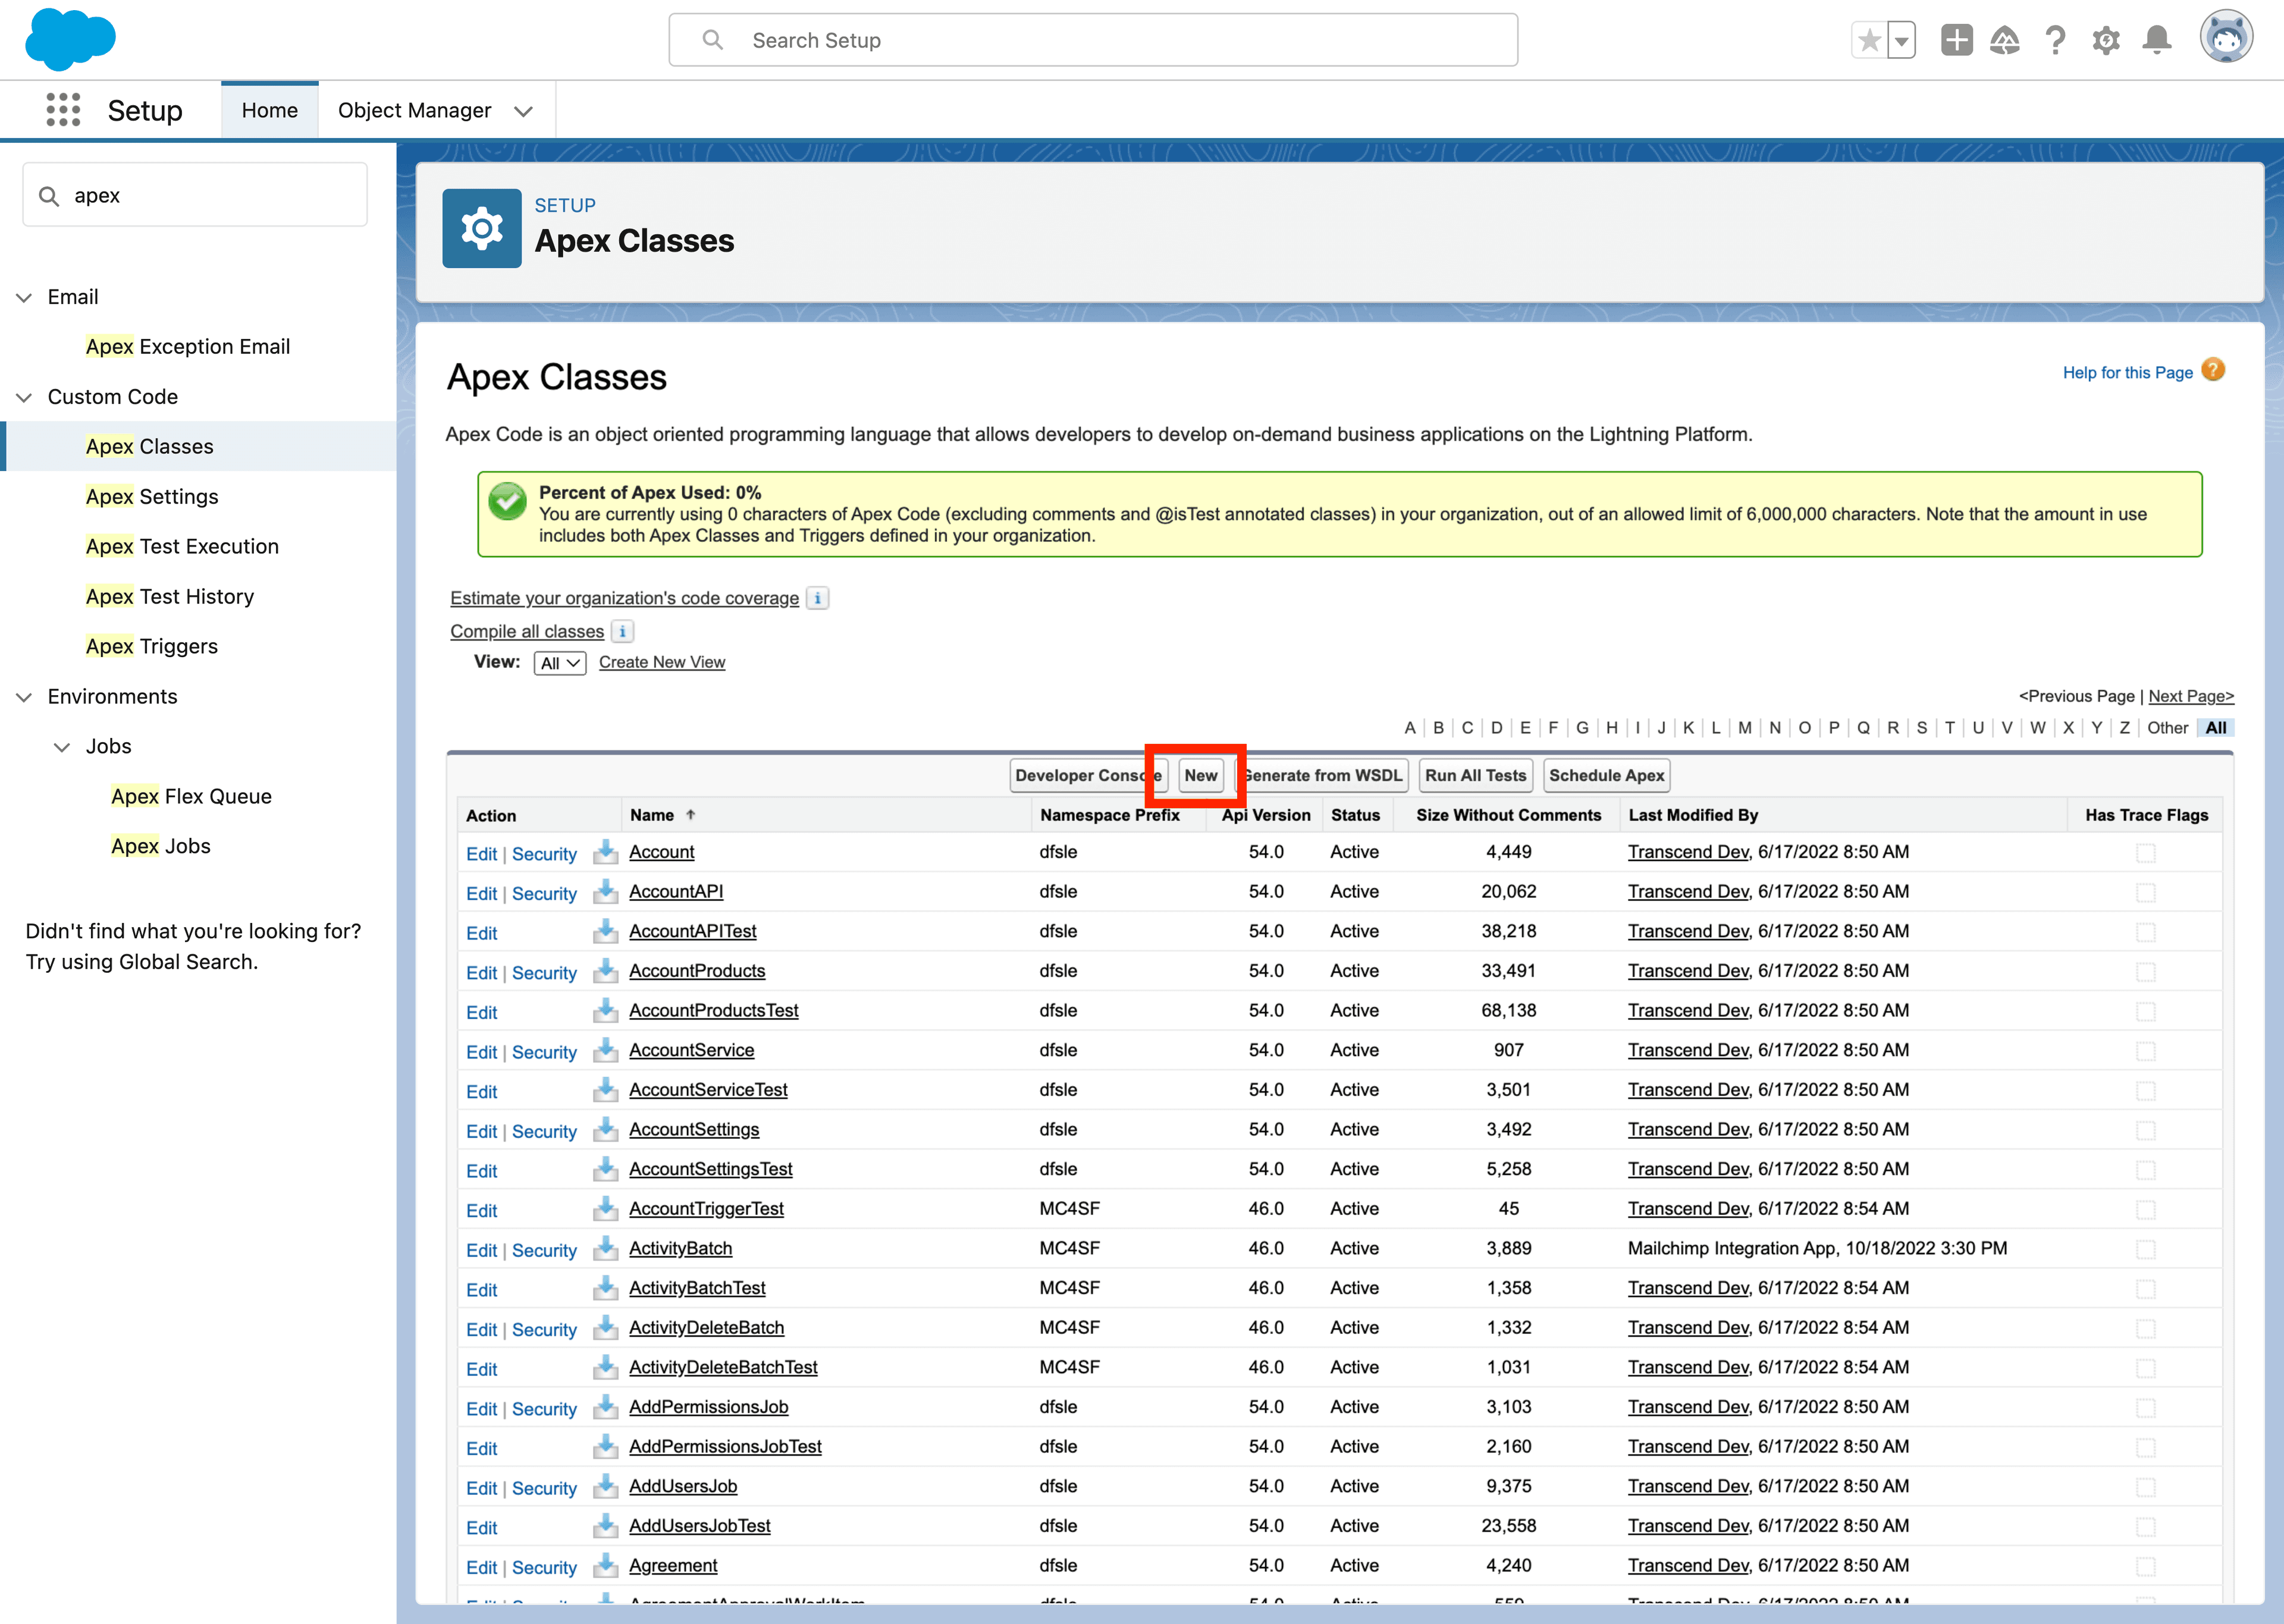
Task: Click info icon beside code coverage link
Action: (x=818, y=598)
